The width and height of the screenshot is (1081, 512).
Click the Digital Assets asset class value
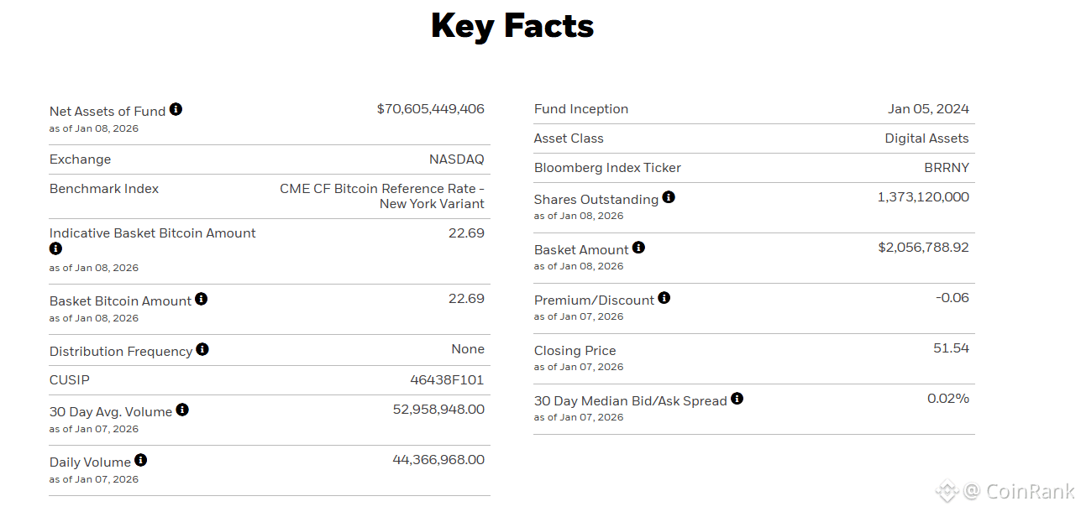click(926, 138)
